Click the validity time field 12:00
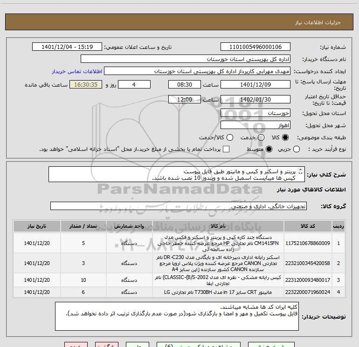 point(184,100)
